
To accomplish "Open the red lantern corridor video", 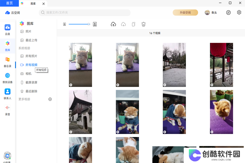I will [x=221, y=65].
